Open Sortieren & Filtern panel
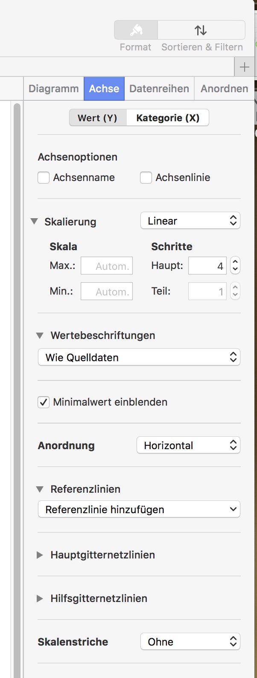The image size is (257, 678). pyautogui.click(x=201, y=30)
